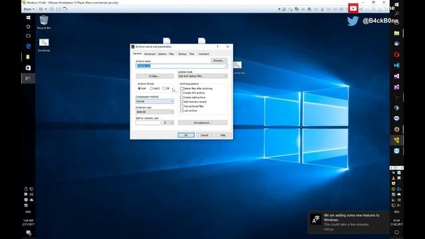The width and height of the screenshot is (425, 239).
Task: Open the volume size unit dropdown
Action: 168,123
